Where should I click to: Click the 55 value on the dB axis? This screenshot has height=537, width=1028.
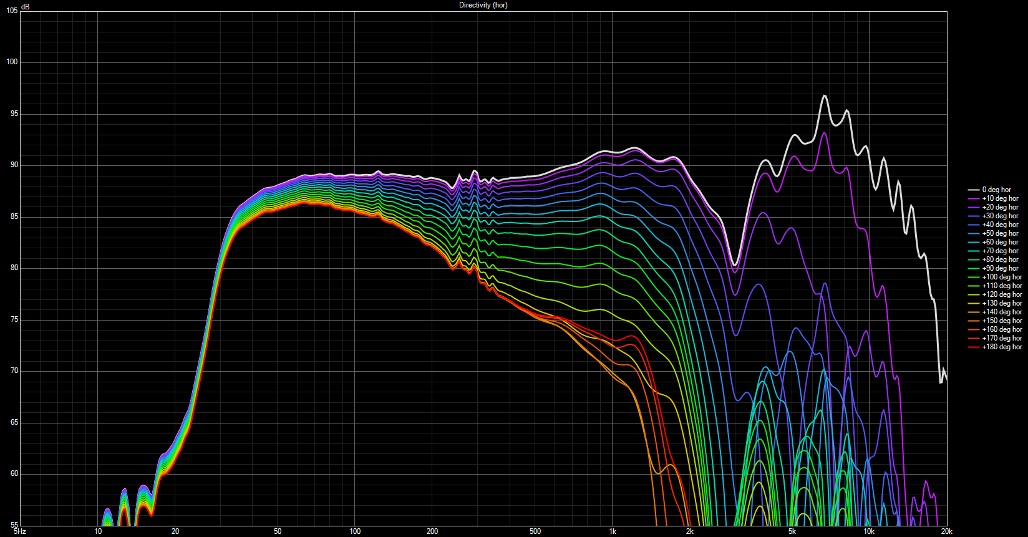click(x=14, y=525)
